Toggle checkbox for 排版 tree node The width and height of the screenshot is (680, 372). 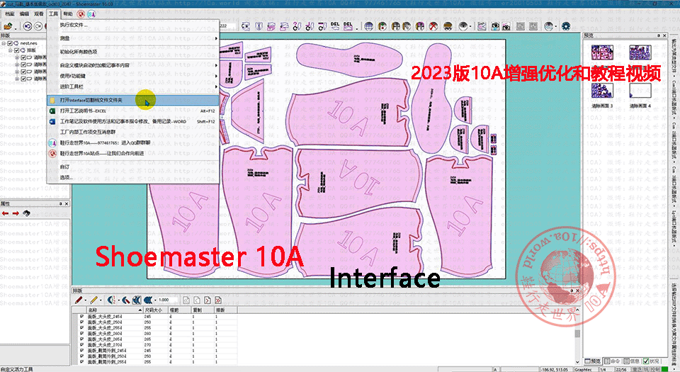pos(16,50)
